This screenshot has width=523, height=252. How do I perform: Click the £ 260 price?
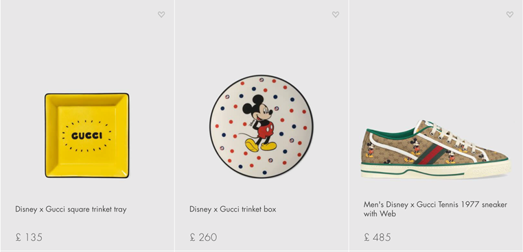pyautogui.click(x=203, y=238)
